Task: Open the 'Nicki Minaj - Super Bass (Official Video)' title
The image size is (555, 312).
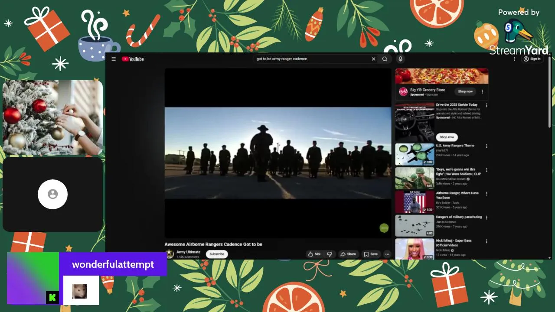Action: pos(454,243)
